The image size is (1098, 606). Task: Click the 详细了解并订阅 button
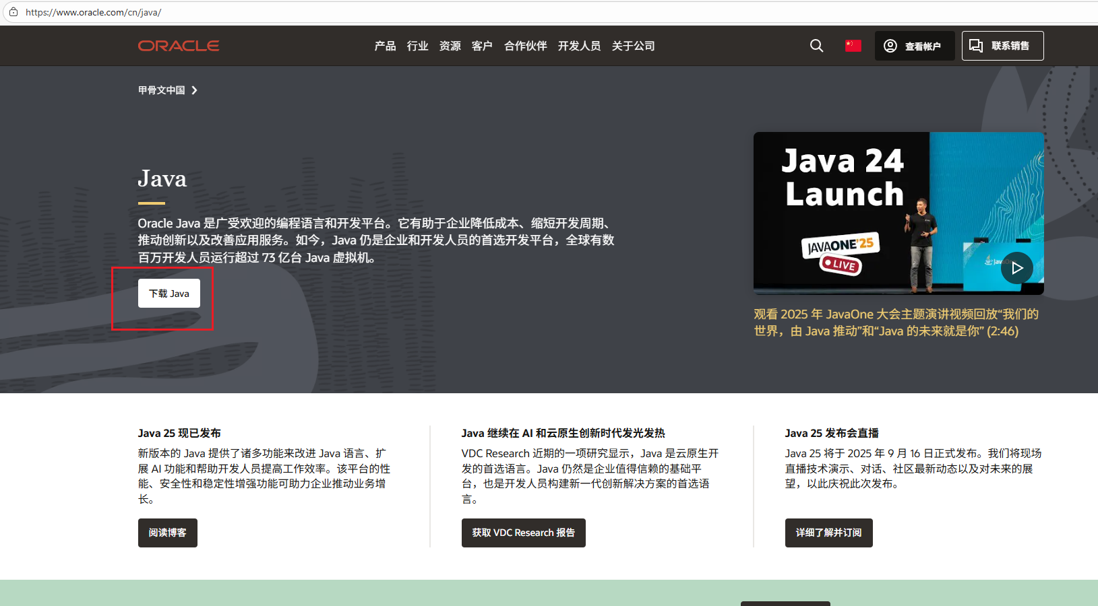[828, 533]
